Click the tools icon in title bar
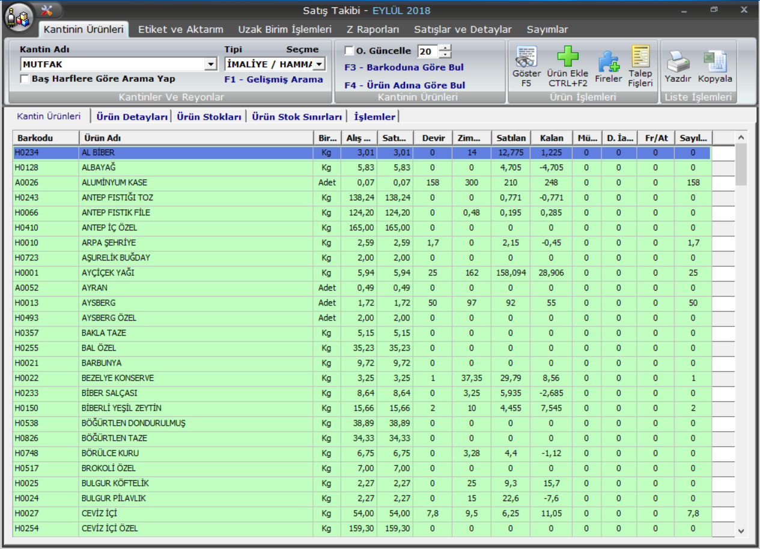 pos(48,10)
